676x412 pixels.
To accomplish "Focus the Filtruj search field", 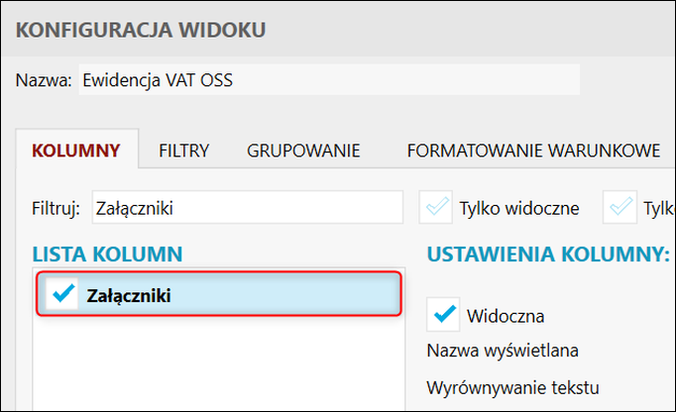I will [x=246, y=208].
